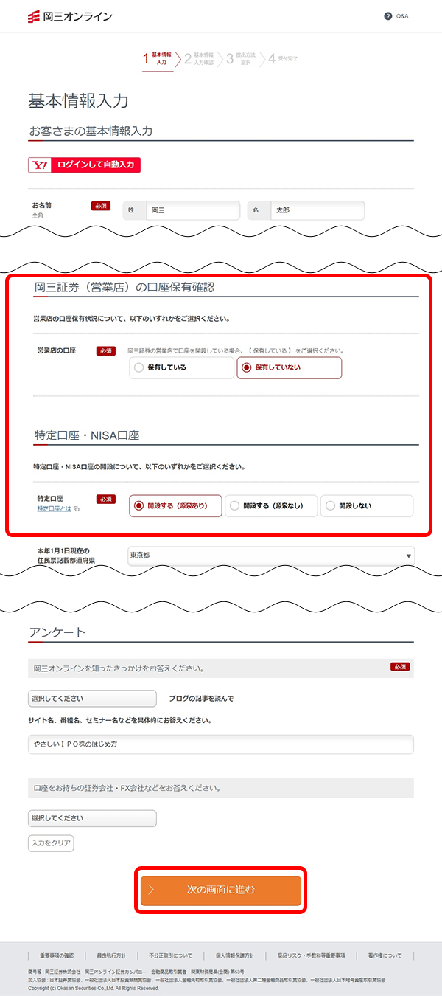Click the external-link icon beside 特定口座とは
The height and width of the screenshot is (996, 442).
(x=77, y=509)
